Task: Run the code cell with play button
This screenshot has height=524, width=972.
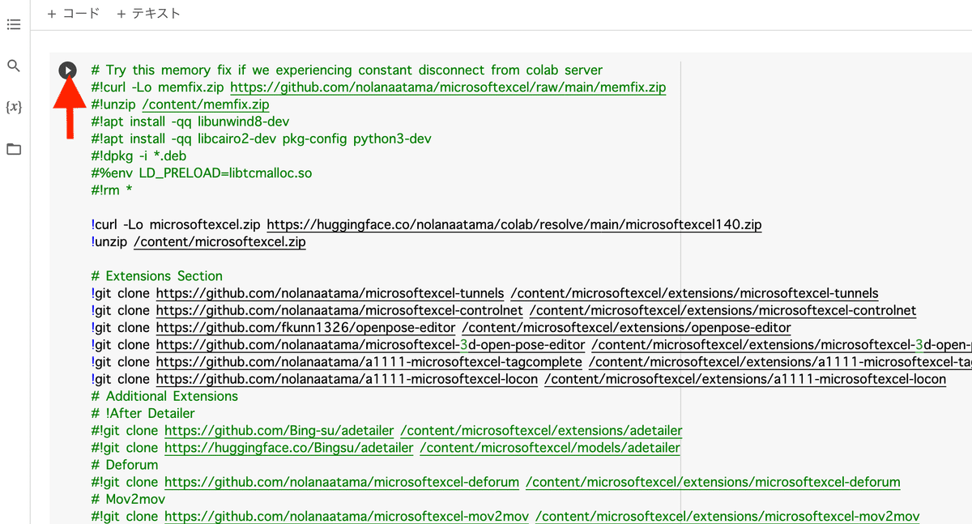Action: point(67,70)
